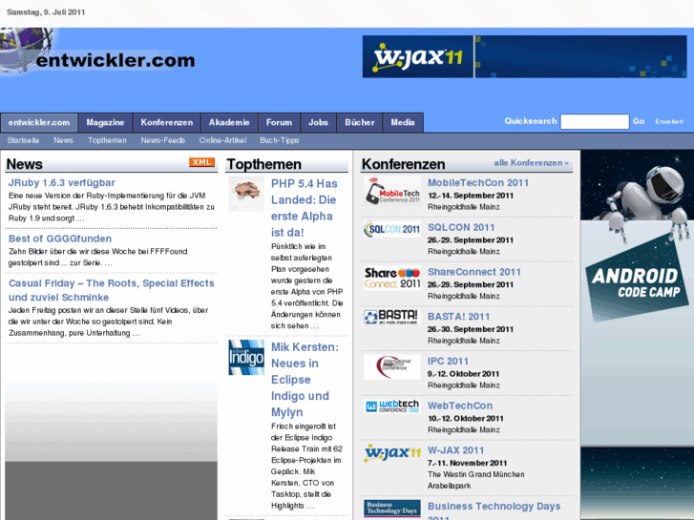Open the ShareConnect 2011 logo
Image resolution: width=694 pixels, height=520 pixels.
[392, 278]
